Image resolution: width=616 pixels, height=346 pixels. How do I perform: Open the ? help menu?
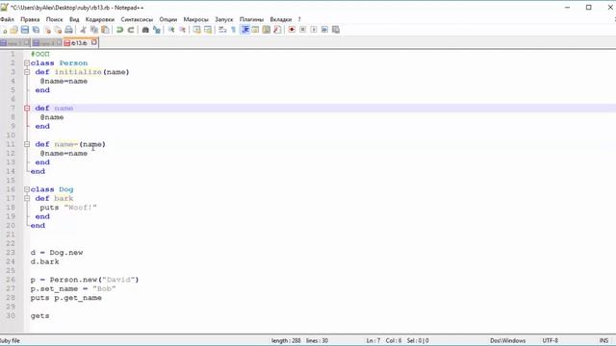[299, 19]
